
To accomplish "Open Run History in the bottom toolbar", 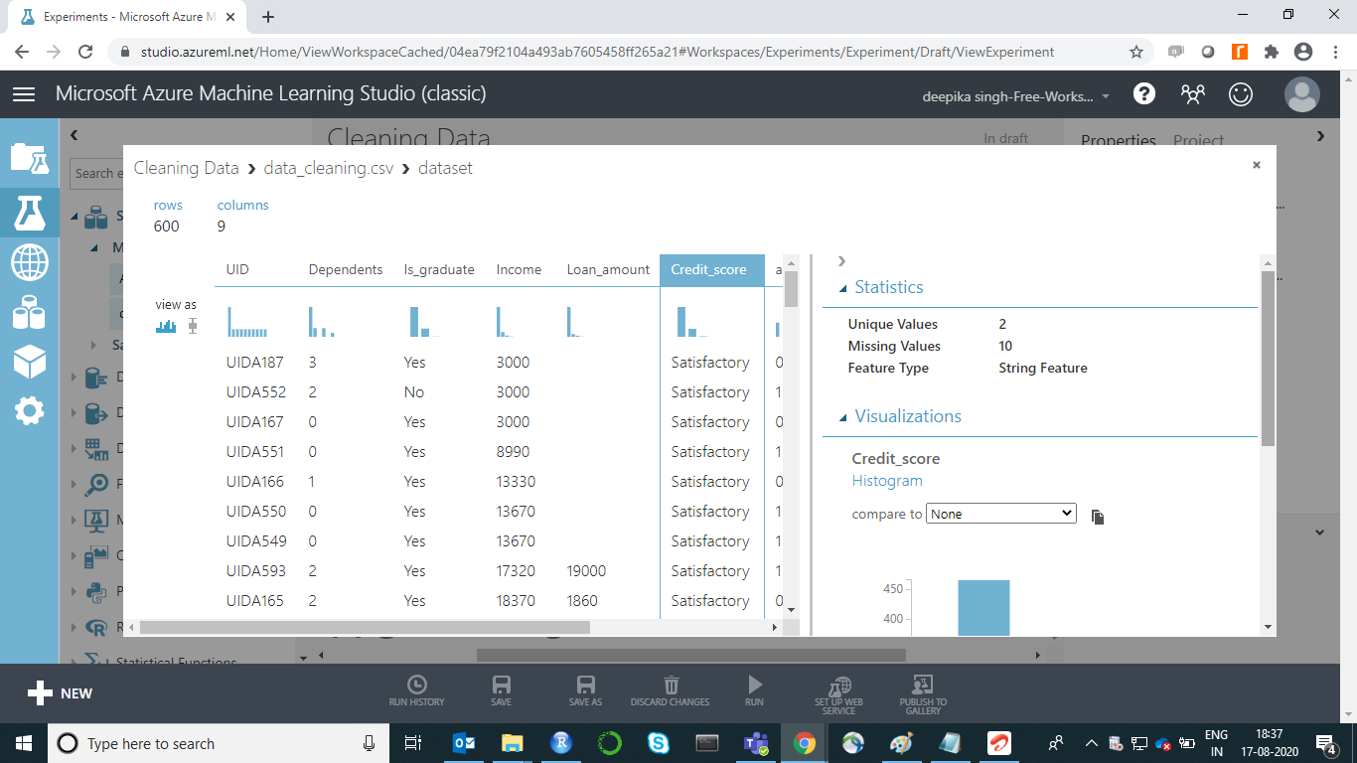I will (417, 691).
